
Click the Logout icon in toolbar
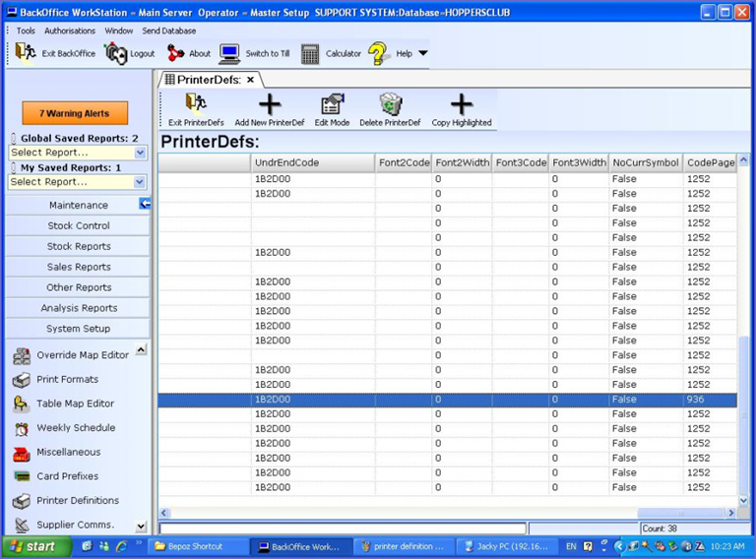pyautogui.click(x=116, y=53)
